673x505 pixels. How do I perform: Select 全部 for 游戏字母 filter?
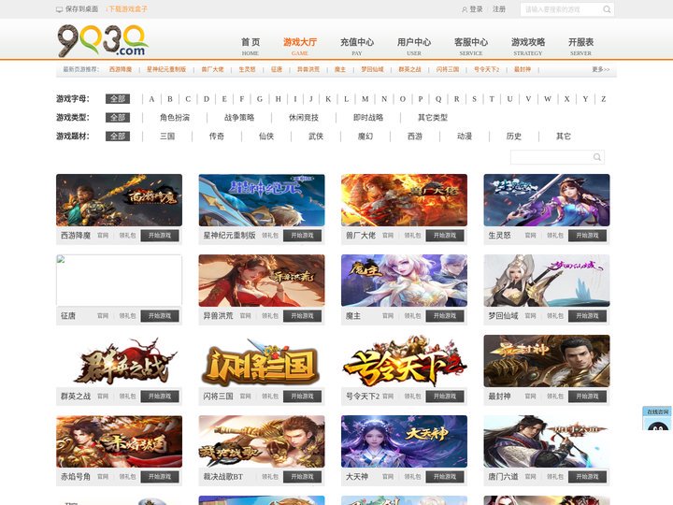click(118, 99)
